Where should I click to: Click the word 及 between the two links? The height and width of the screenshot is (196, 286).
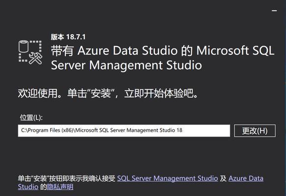223,178
